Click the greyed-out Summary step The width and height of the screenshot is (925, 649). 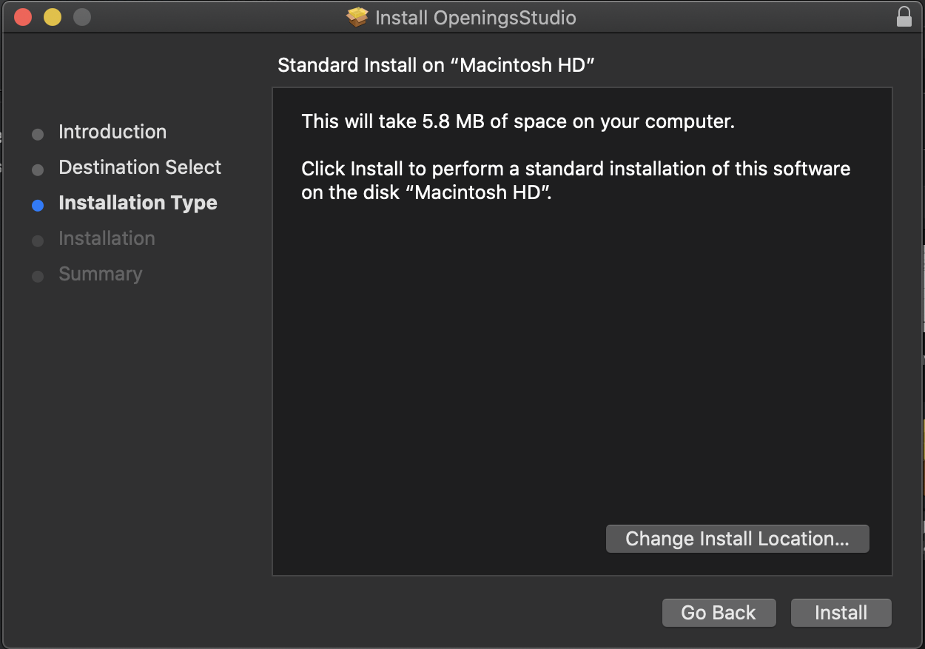pyautogui.click(x=100, y=274)
